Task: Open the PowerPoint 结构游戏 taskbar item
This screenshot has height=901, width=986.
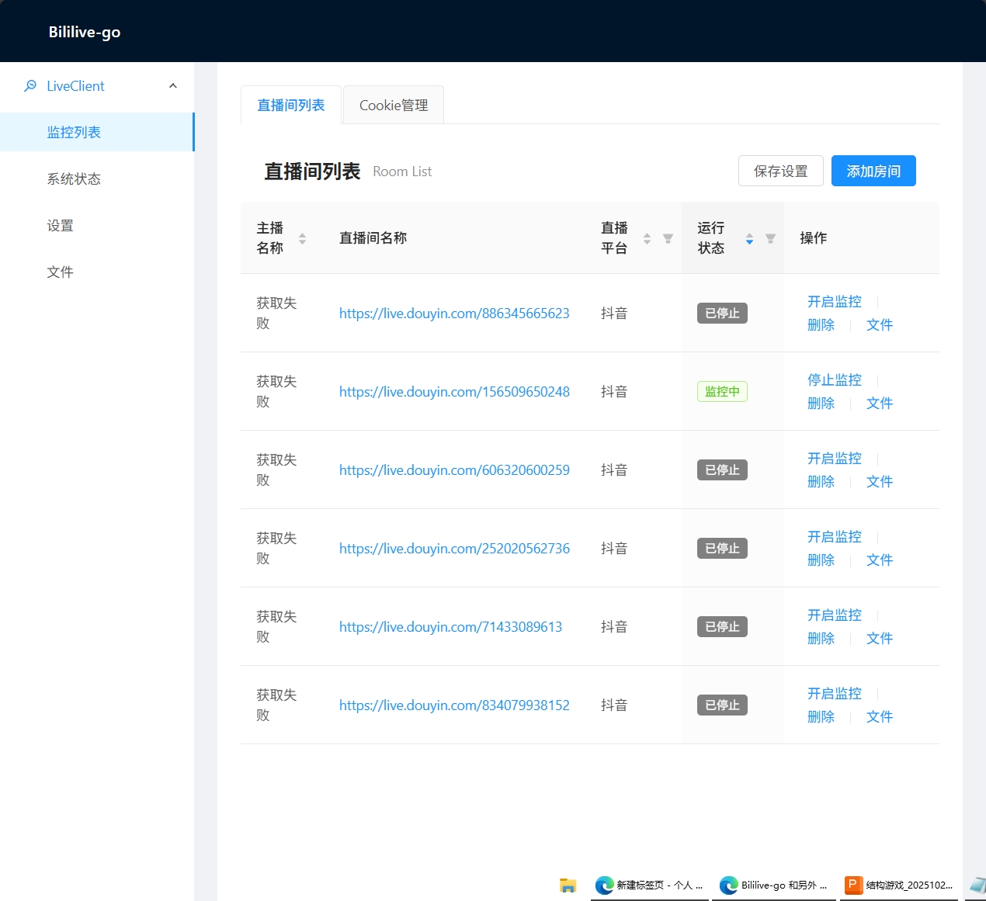Action: click(x=900, y=885)
